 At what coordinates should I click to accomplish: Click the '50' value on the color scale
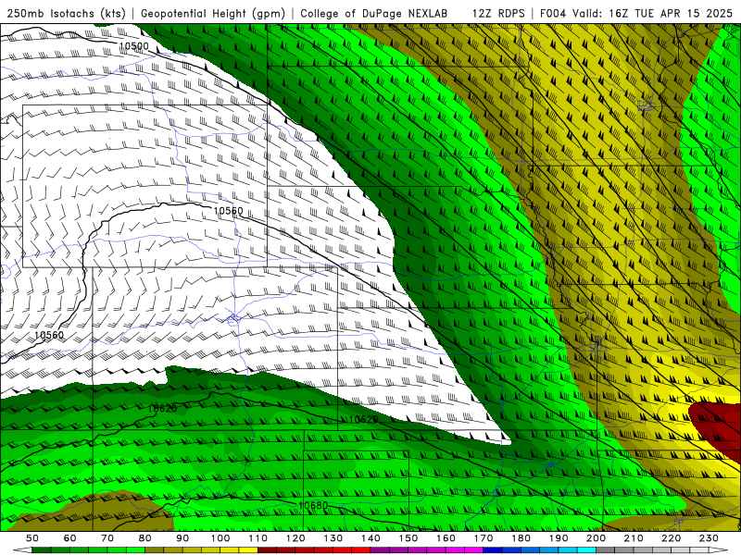(32, 538)
